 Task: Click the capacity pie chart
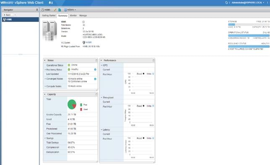click(x=72, y=104)
